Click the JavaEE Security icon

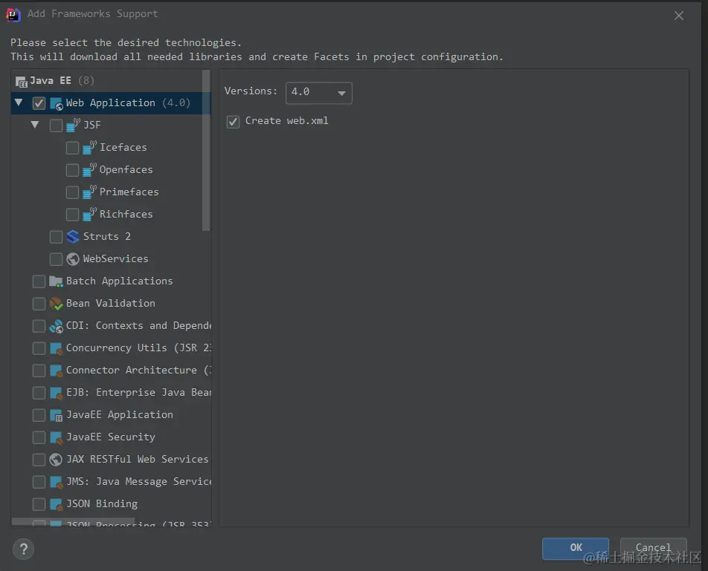pos(56,437)
